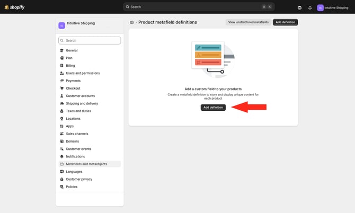
Task: Click the Apps grid icon
Action: point(61,126)
